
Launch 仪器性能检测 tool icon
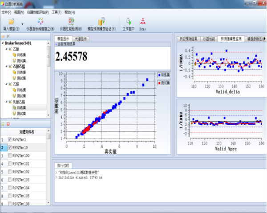coord(71,21)
